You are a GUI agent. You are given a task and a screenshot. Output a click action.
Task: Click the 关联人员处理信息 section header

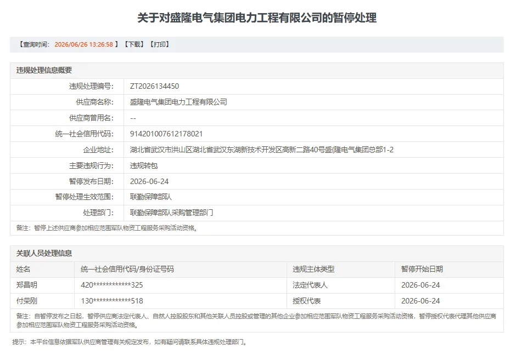[44, 253]
